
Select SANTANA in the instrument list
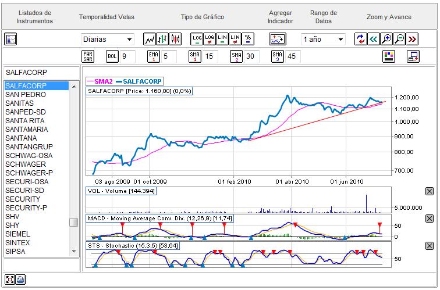(x=37, y=138)
